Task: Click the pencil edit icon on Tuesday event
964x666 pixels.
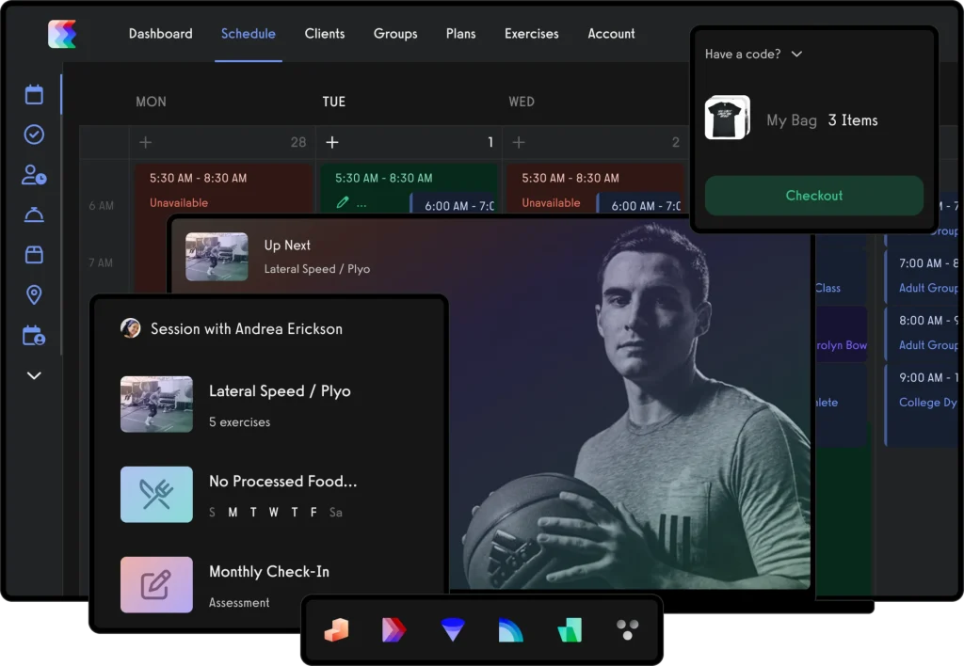Action: tap(342, 202)
